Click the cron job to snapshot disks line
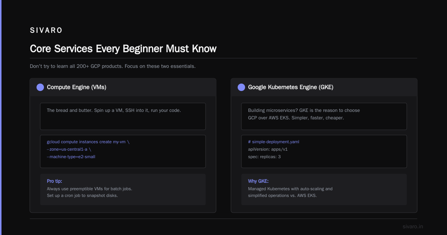Viewport: 447px width, 235px height. [82, 195]
